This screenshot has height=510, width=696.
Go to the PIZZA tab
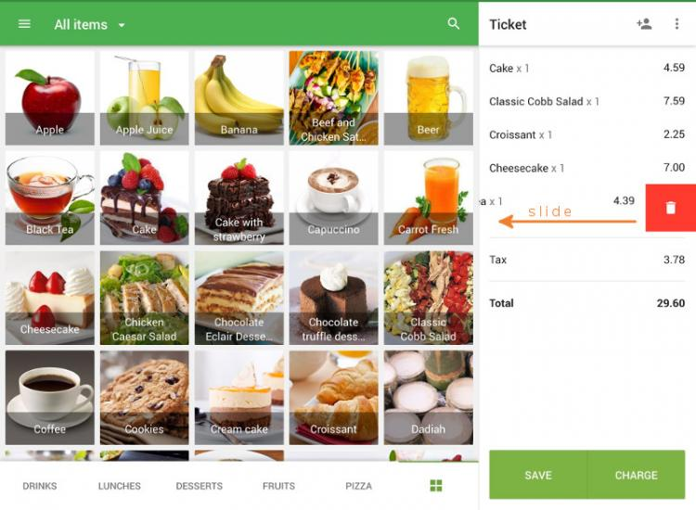pyautogui.click(x=358, y=486)
